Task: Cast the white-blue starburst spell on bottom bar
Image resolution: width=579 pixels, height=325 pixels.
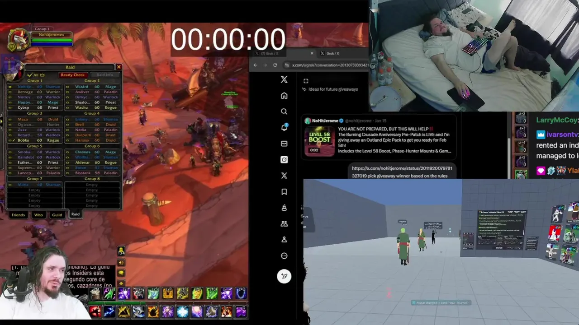Action: [182, 311]
